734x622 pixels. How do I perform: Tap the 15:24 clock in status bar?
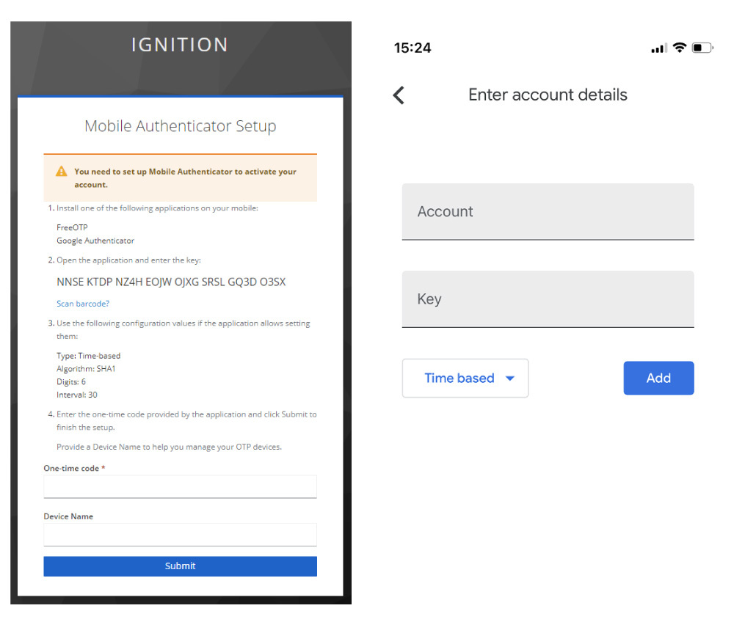413,48
